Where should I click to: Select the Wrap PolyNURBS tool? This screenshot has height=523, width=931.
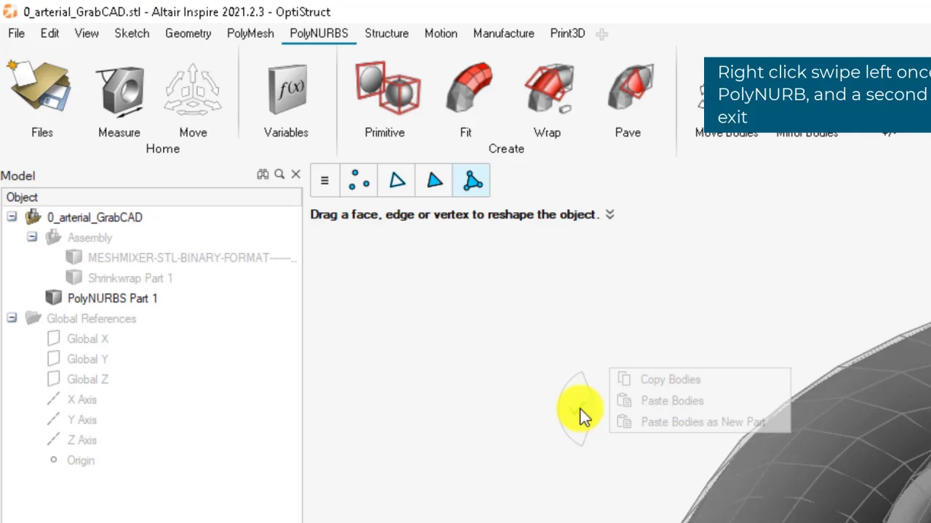pos(549,89)
